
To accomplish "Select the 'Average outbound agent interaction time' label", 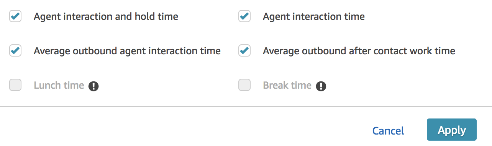I will tap(127, 51).
